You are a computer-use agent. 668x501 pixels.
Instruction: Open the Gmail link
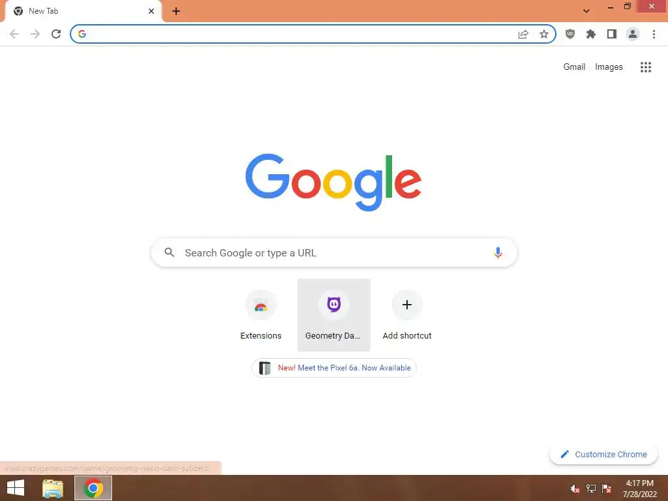pos(574,67)
